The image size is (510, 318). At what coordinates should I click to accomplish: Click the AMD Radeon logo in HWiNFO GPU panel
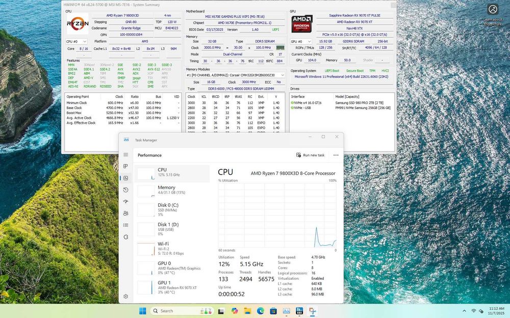coord(302,23)
